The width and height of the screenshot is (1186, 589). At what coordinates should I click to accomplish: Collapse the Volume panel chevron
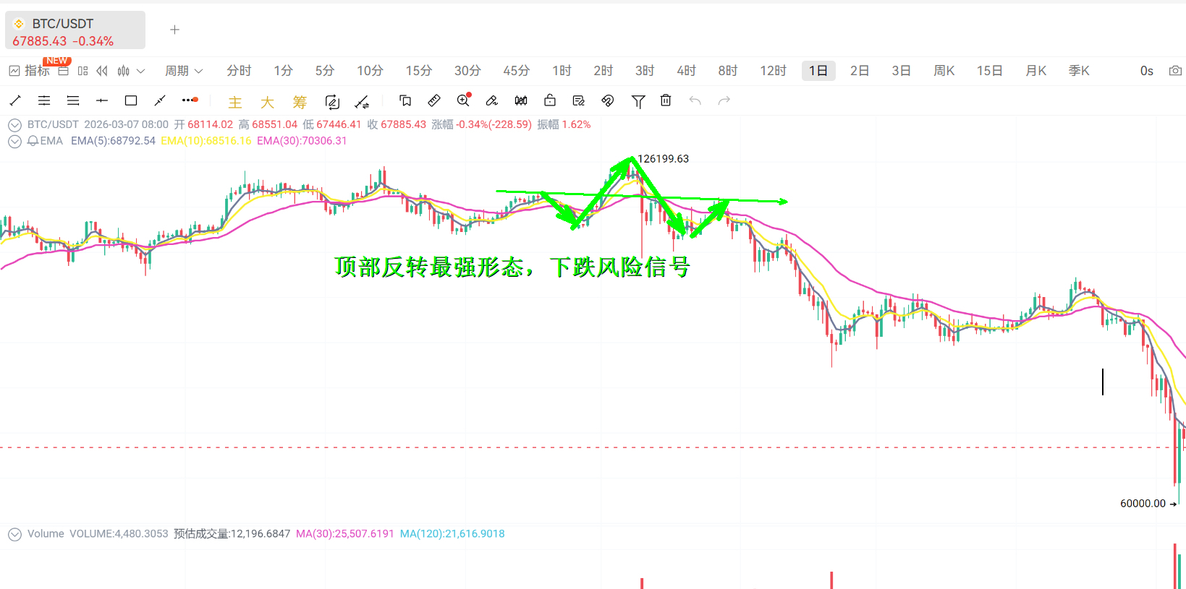coord(14,534)
